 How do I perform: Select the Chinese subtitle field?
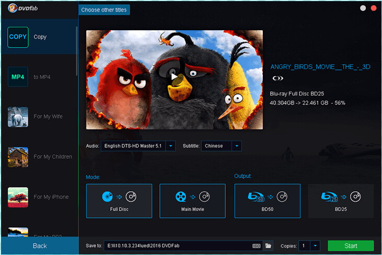[x=216, y=146]
